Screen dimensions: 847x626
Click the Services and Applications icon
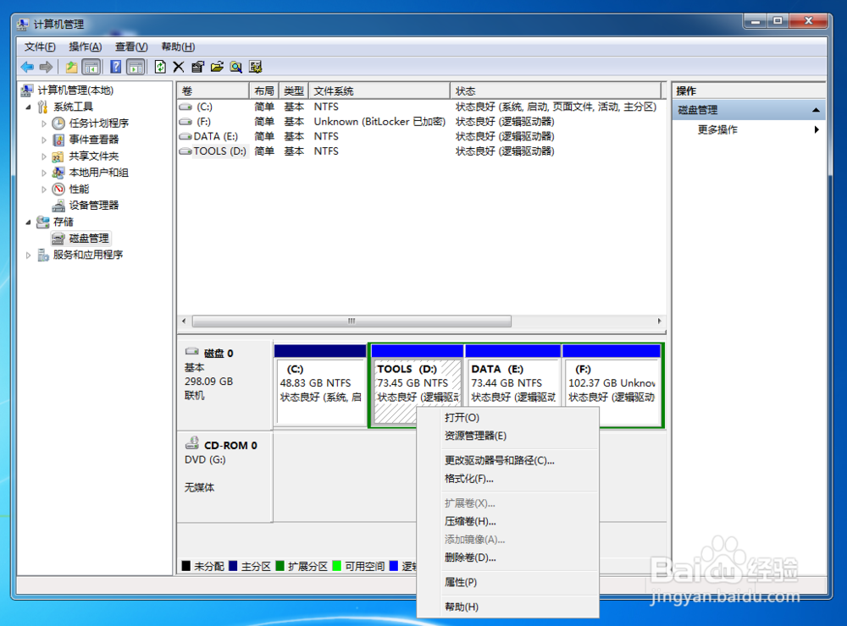pyautogui.click(x=42, y=255)
